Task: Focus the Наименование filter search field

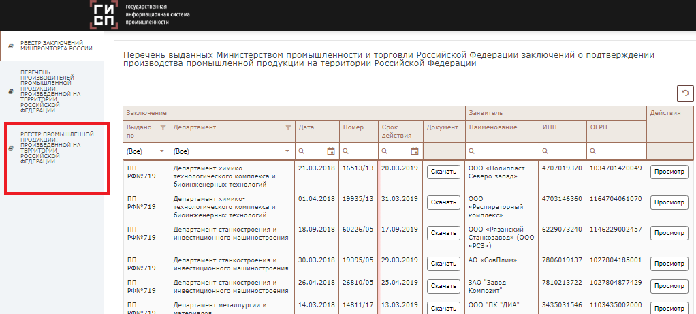Action: click(504, 151)
